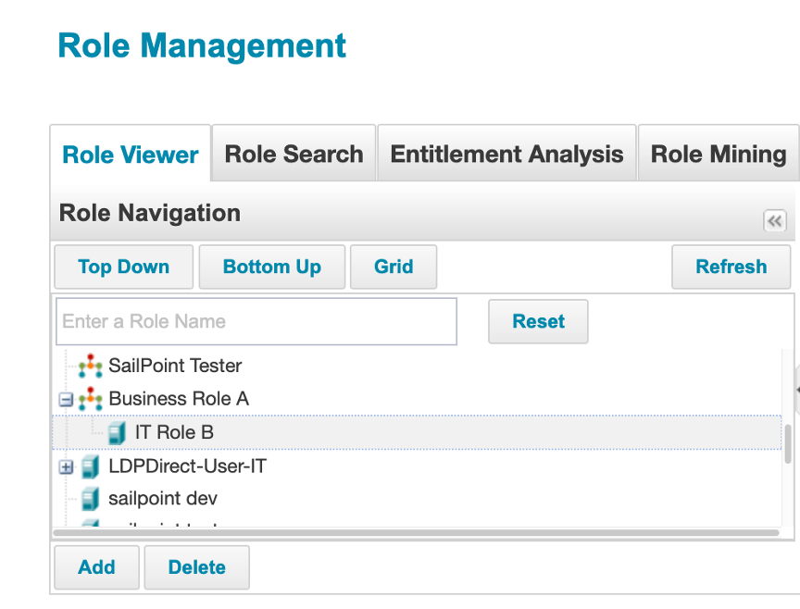800x609 pixels.
Task: Switch to Top Down view
Action: pos(124,267)
